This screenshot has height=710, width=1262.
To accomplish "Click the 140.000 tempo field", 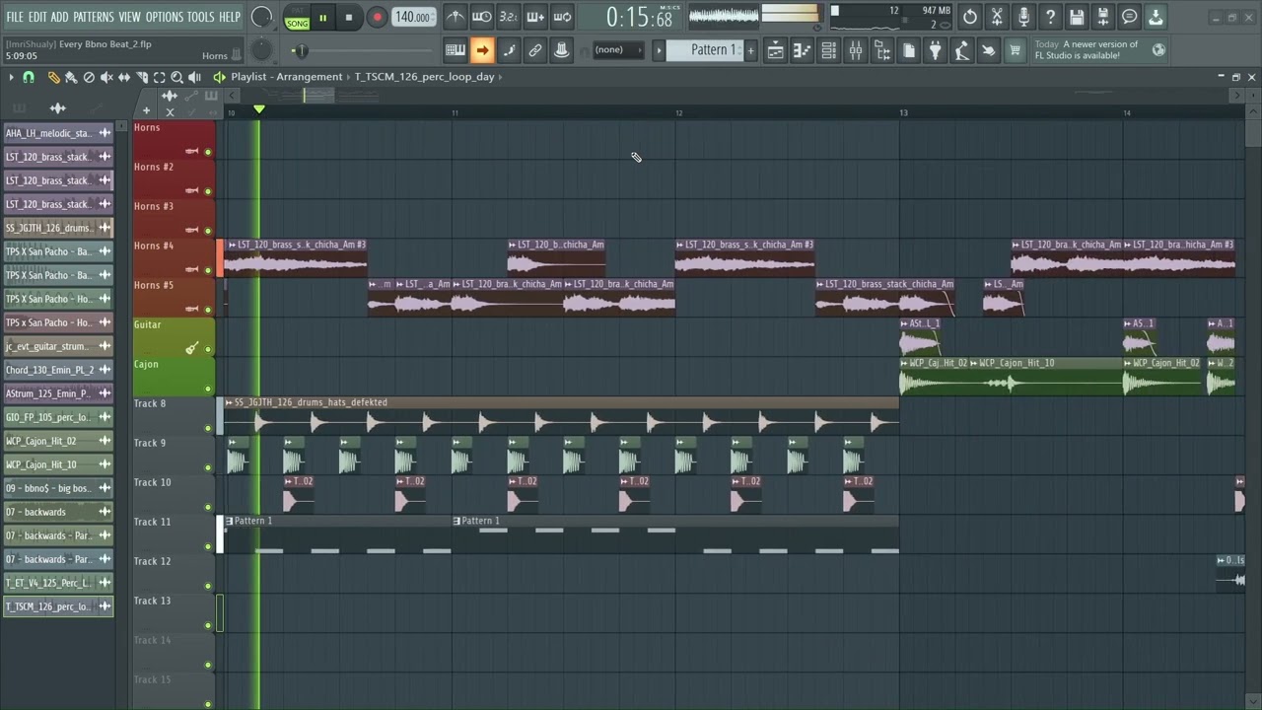I will [413, 18].
